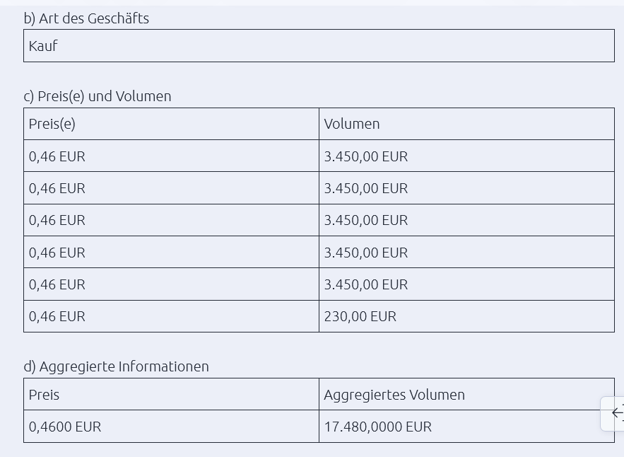Image resolution: width=624 pixels, height=457 pixels.
Task: Click the fourth row's 3.450,00 EUR volume
Action: tap(366, 253)
